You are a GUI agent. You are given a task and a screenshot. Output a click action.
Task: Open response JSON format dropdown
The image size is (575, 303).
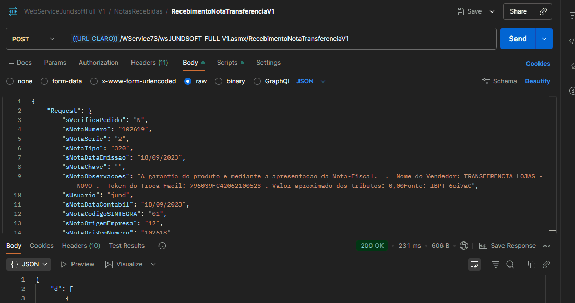(29, 264)
